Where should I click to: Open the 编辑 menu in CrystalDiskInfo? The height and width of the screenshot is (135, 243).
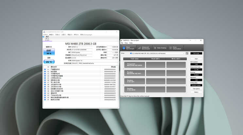click(51, 35)
